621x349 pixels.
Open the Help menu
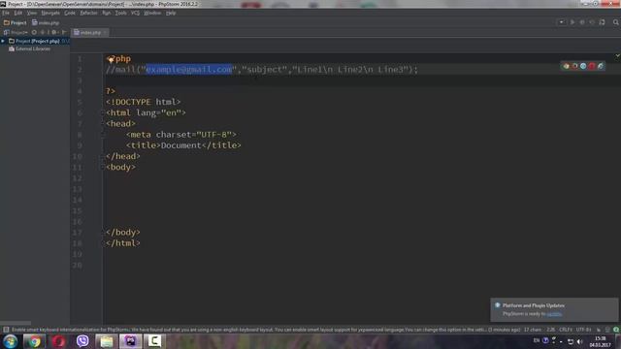coord(171,13)
